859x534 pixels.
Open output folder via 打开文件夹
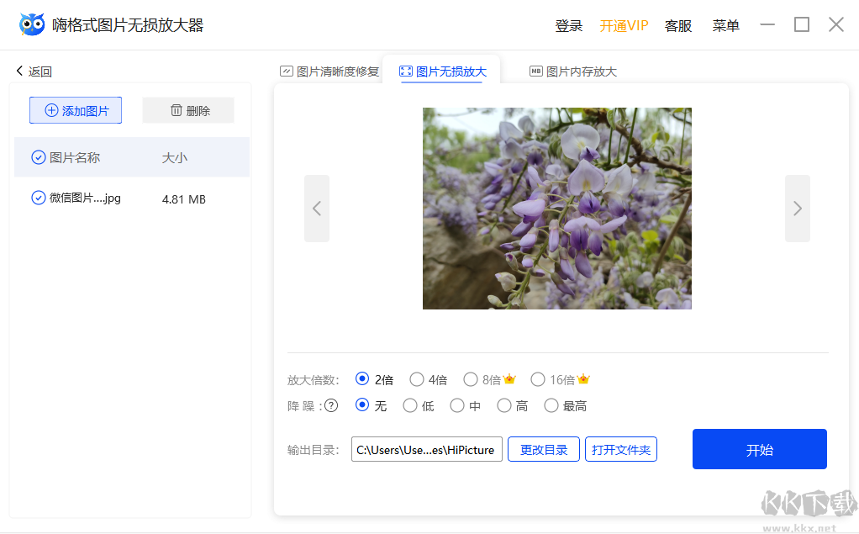pyautogui.click(x=620, y=449)
